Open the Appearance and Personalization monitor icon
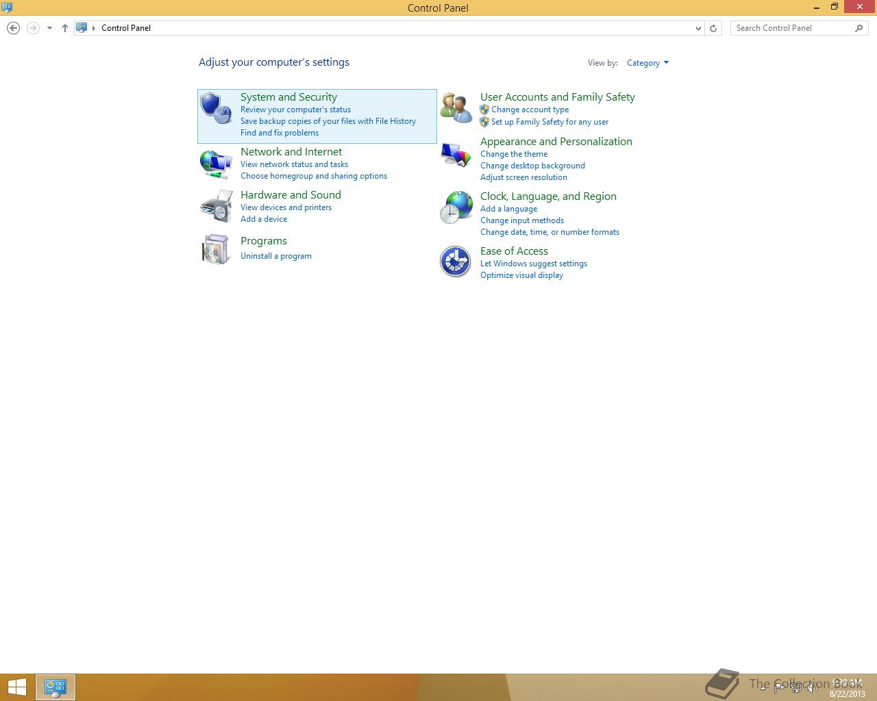877x701 pixels. tap(456, 155)
